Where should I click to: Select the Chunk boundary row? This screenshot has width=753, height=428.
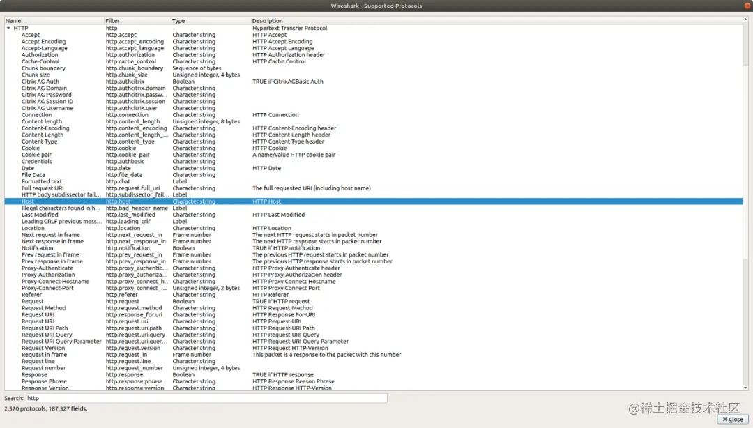tap(374, 68)
